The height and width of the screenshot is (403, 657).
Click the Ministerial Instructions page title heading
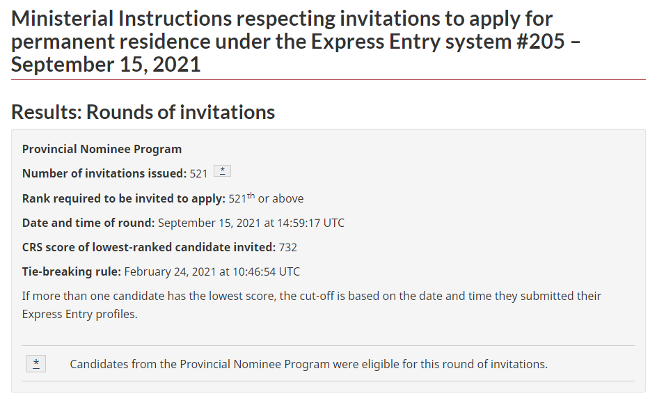pos(295,42)
